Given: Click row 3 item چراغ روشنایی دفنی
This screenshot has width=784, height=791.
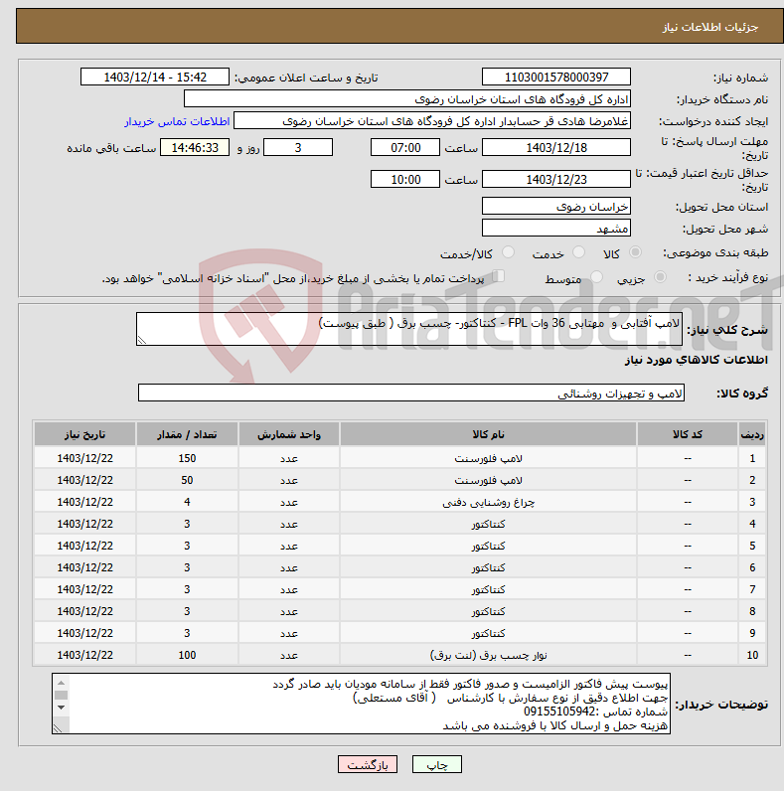Looking at the screenshot, I should pyautogui.click(x=488, y=503).
